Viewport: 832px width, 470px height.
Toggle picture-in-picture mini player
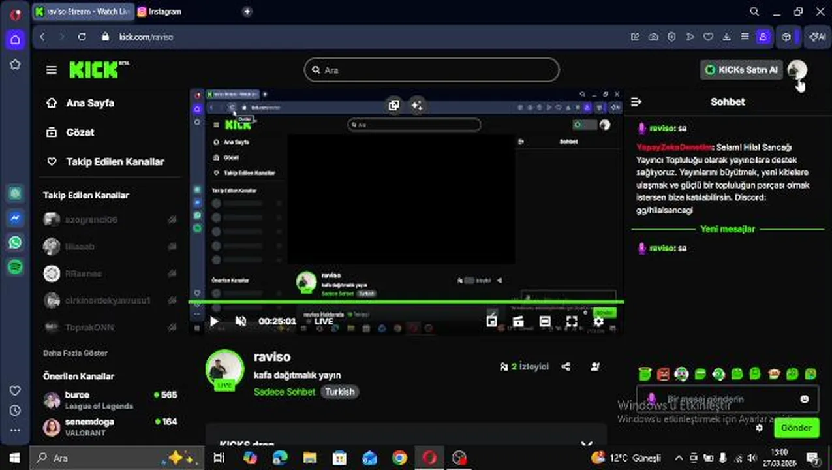tap(491, 321)
